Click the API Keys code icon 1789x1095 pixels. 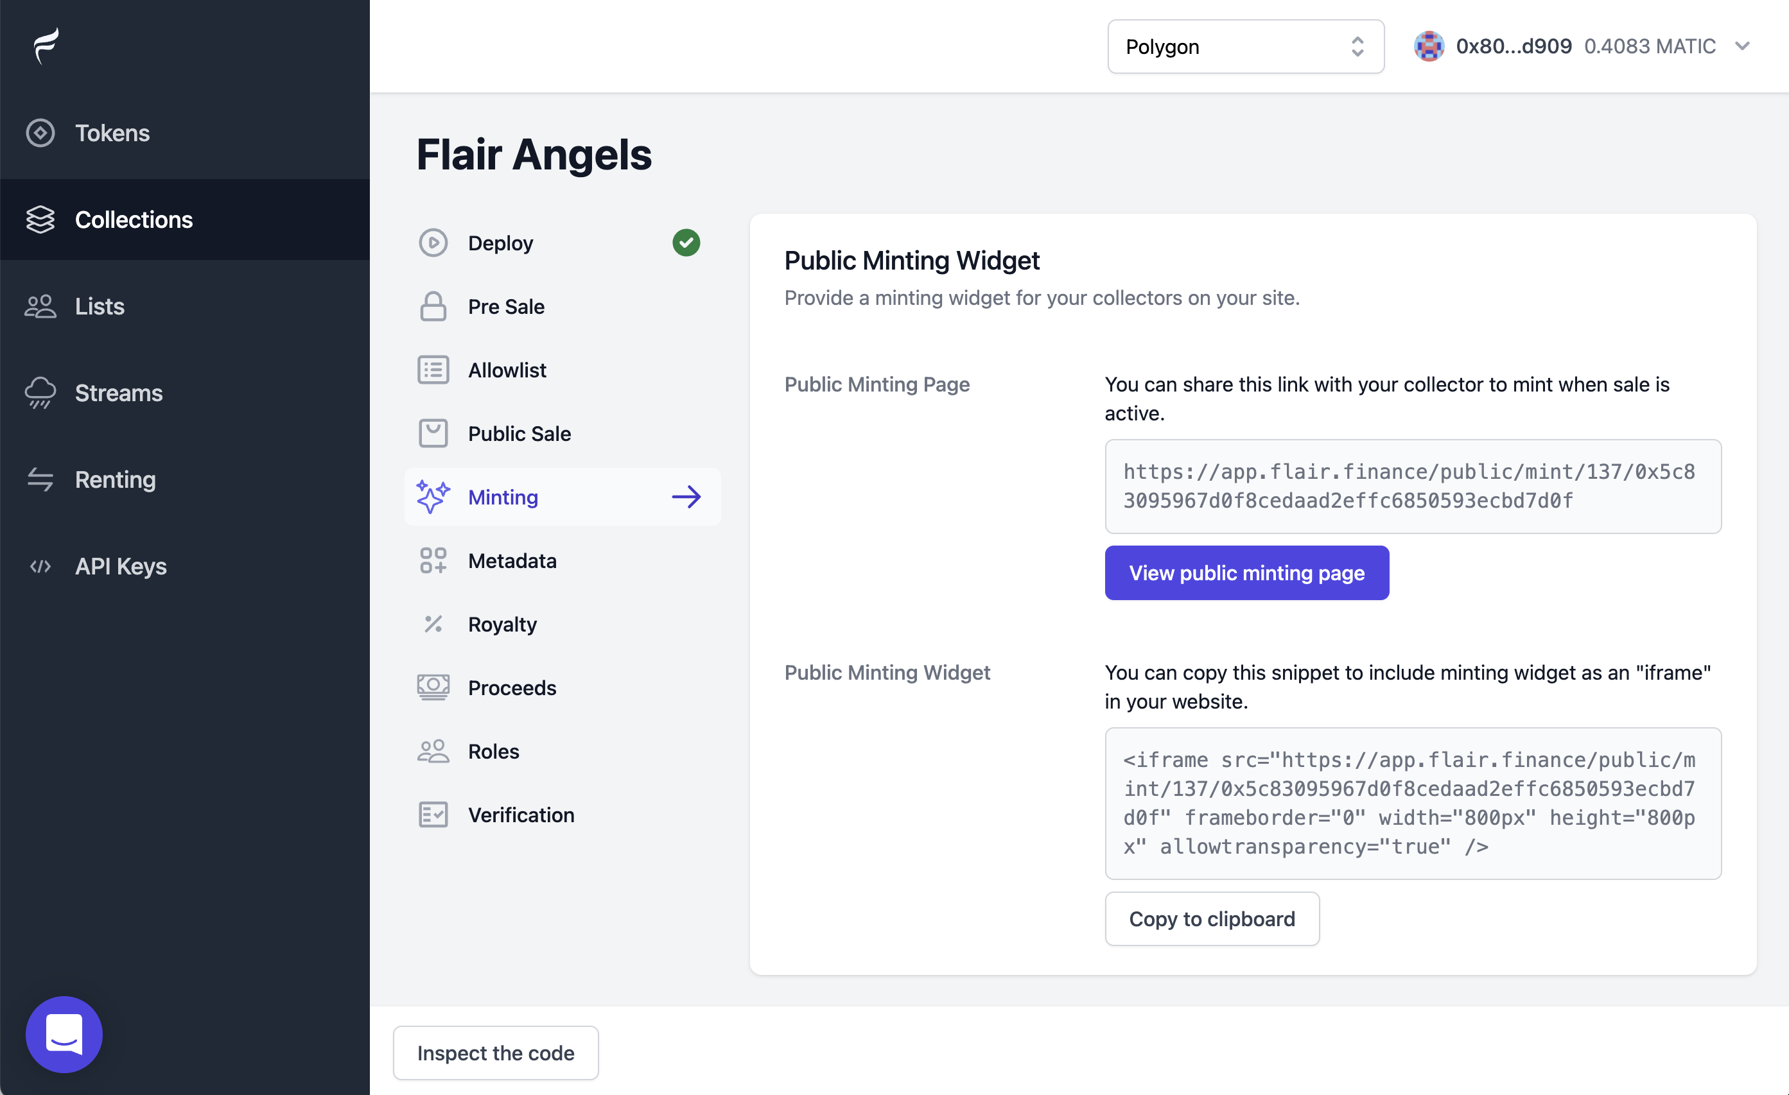coord(40,566)
